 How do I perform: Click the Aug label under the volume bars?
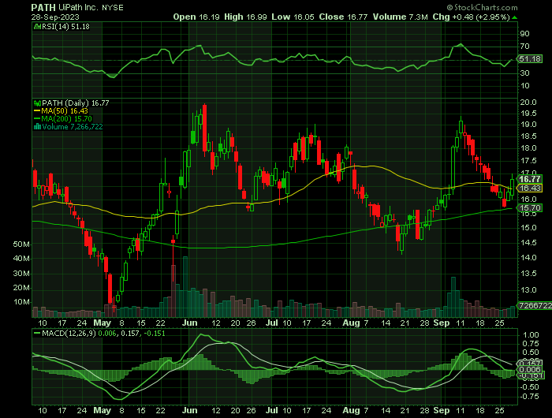click(351, 323)
